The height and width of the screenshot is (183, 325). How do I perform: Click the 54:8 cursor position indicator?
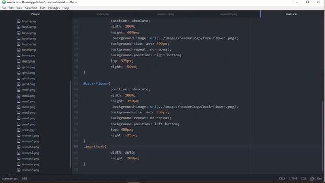24,178
